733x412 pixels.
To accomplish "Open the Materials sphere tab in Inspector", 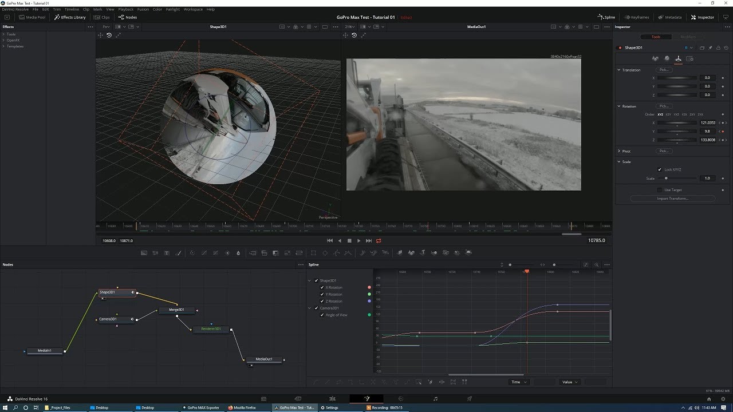I will (667, 58).
